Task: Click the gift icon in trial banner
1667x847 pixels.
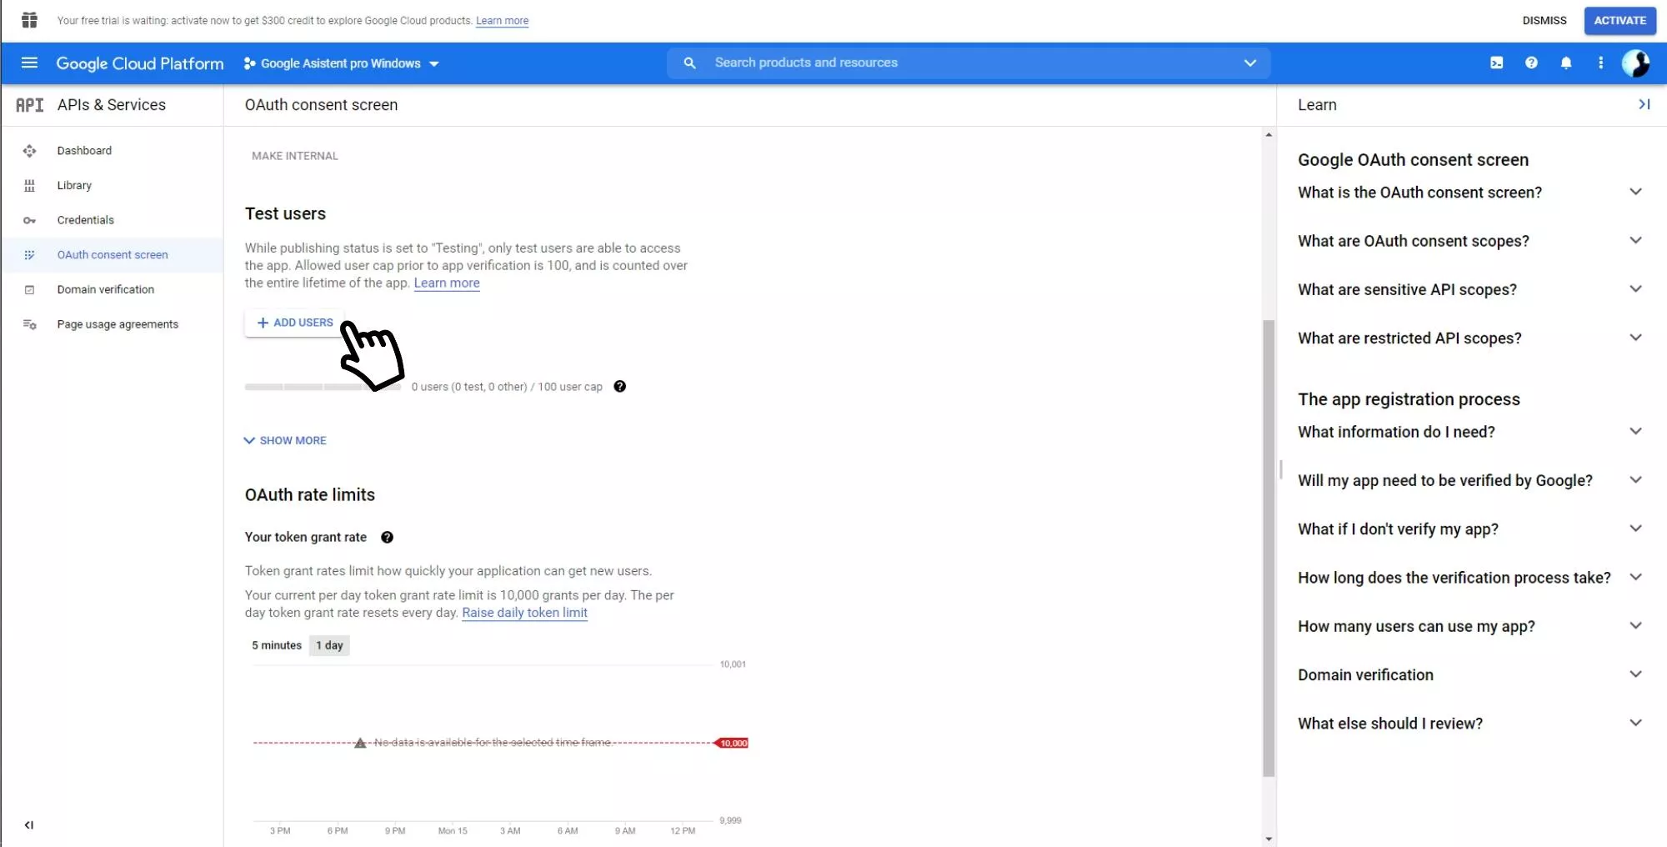Action: [29, 20]
